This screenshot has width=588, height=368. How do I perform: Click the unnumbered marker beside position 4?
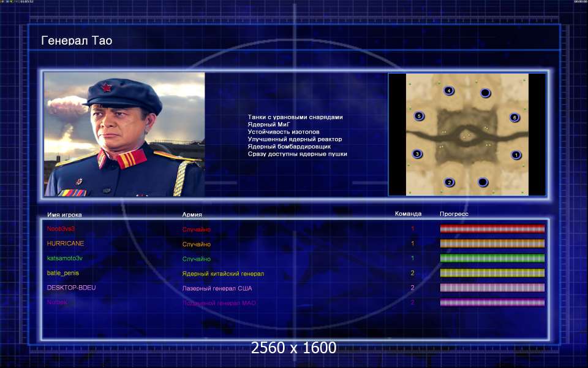pos(485,93)
